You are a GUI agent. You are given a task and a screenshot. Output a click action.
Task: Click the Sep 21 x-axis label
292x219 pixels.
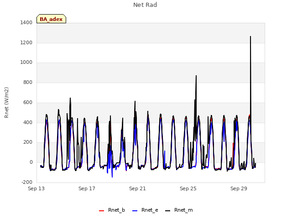point(137,188)
